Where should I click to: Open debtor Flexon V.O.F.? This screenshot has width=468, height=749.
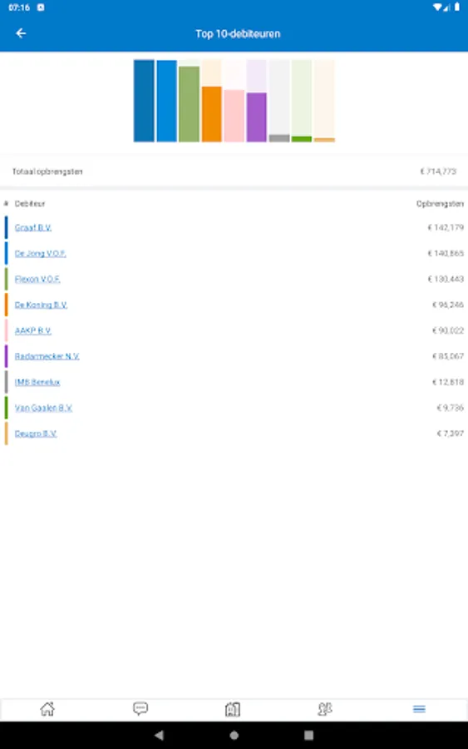coord(37,279)
